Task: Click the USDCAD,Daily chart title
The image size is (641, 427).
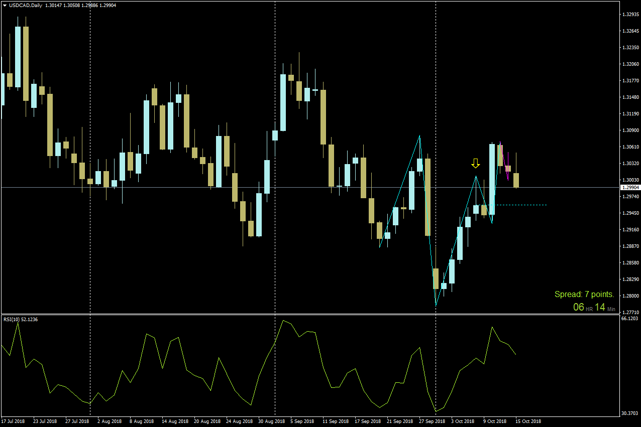Action: pyautogui.click(x=26, y=5)
